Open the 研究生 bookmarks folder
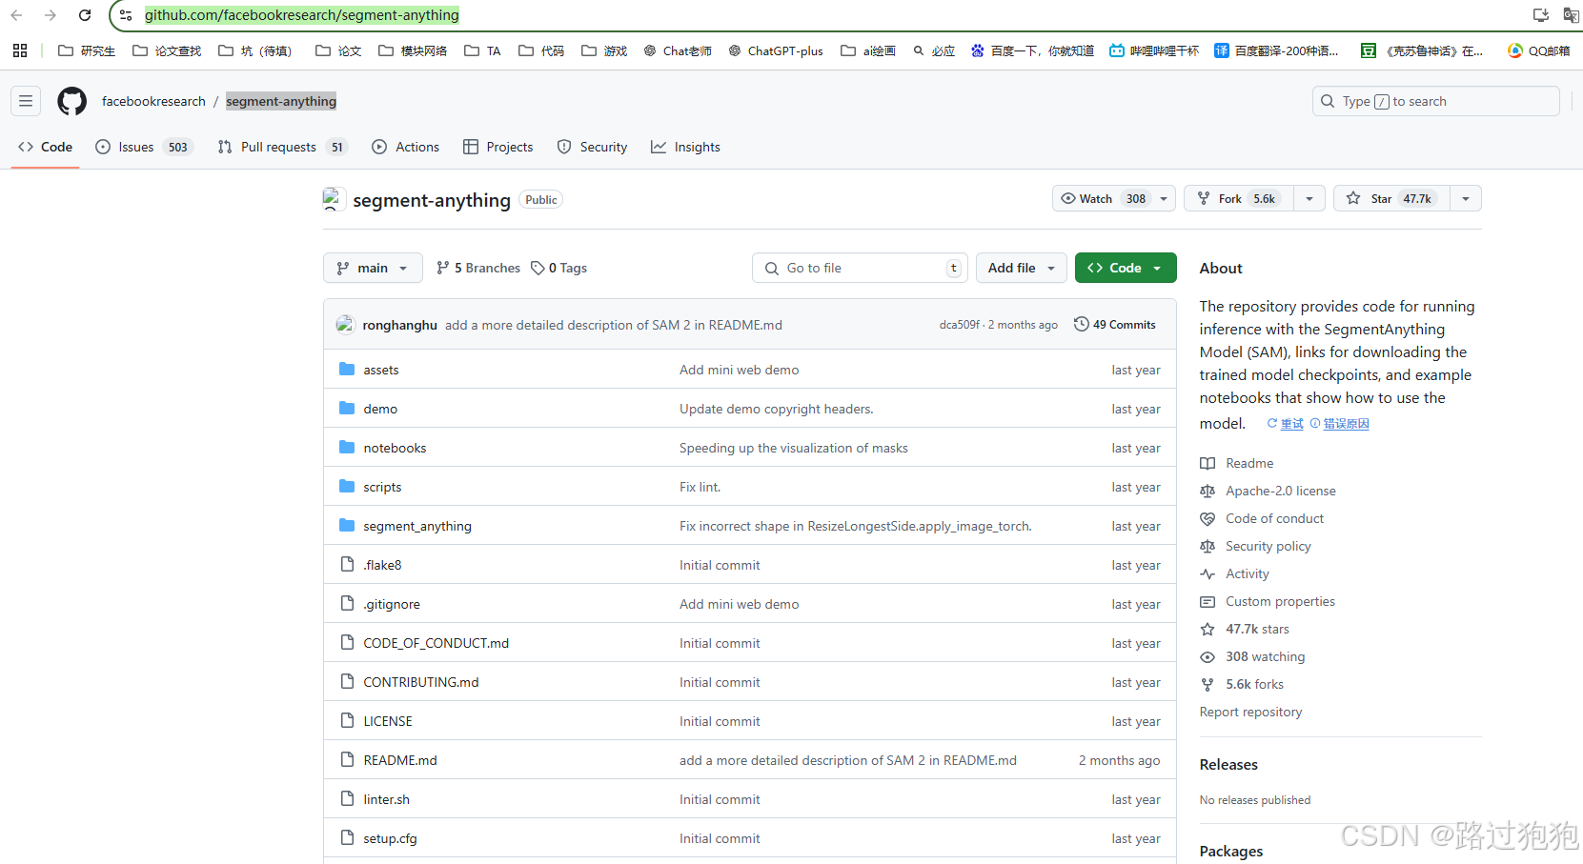 tap(87, 50)
